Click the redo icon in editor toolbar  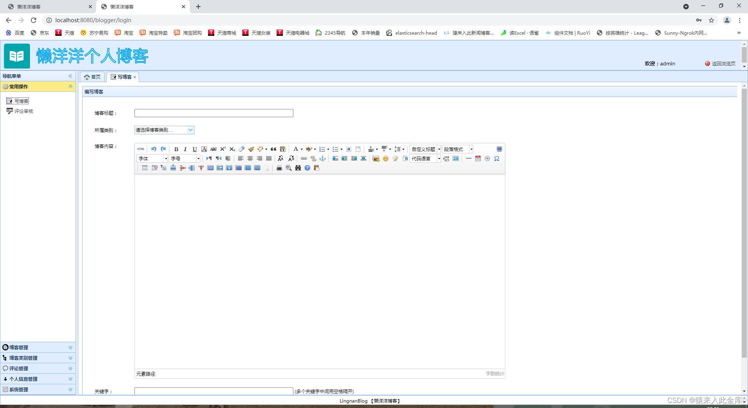[163, 149]
